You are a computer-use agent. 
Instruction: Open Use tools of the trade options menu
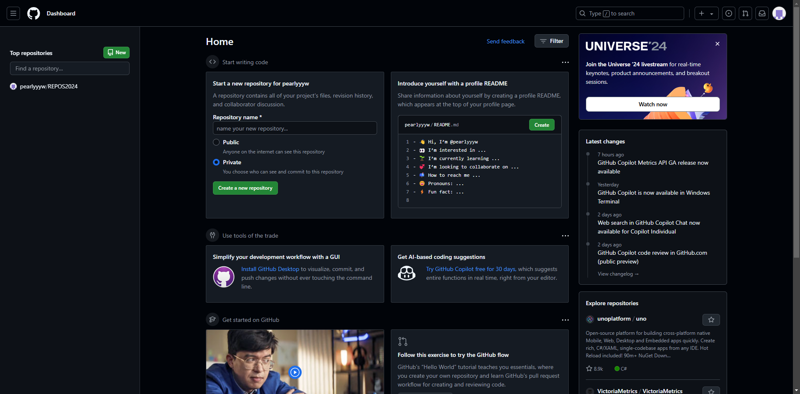pyautogui.click(x=565, y=236)
